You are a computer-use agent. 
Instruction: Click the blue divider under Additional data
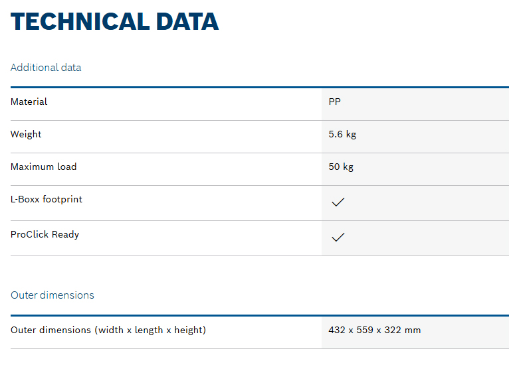pyautogui.click(x=259, y=87)
